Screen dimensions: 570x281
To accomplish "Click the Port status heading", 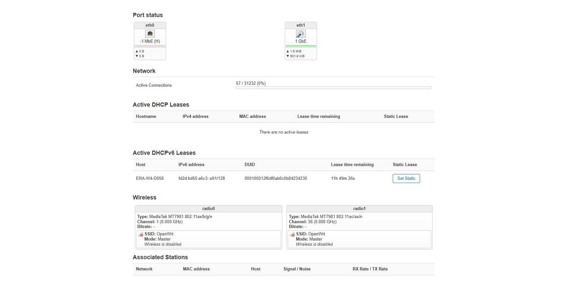I will click(x=148, y=15).
